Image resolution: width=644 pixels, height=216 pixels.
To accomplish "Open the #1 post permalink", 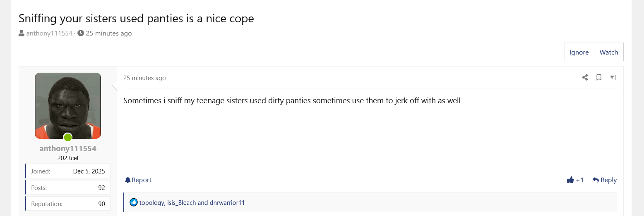I will pyautogui.click(x=613, y=78).
